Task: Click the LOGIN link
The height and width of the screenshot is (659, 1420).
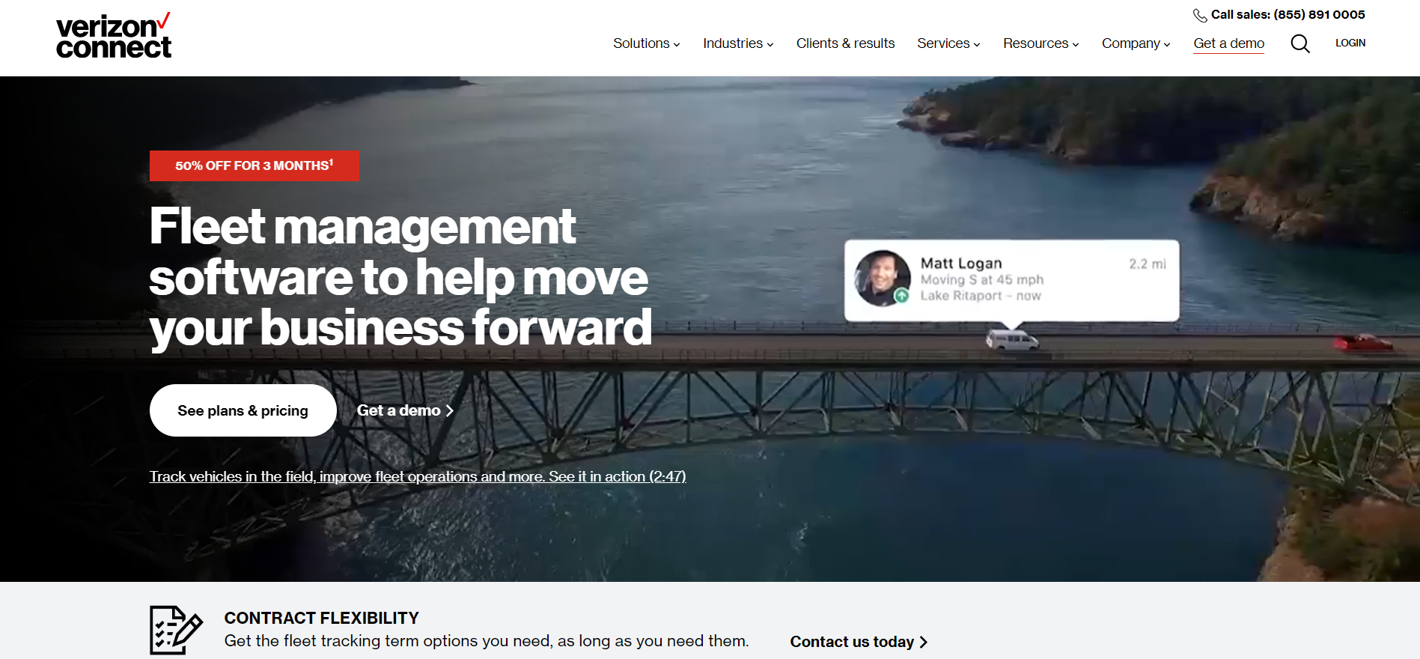Action: (1350, 43)
